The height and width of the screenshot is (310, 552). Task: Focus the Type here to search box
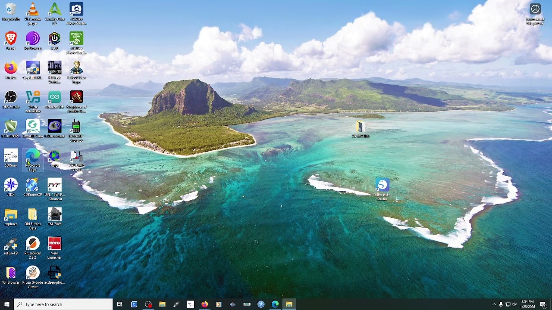tap(63, 304)
